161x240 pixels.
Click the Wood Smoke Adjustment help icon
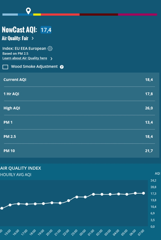[62, 67]
